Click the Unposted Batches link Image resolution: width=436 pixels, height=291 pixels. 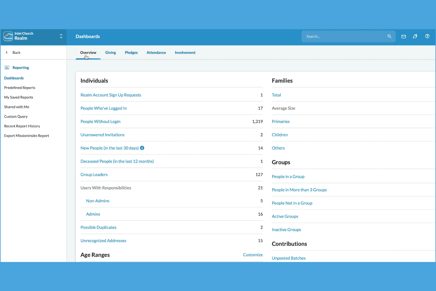tap(289, 258)
